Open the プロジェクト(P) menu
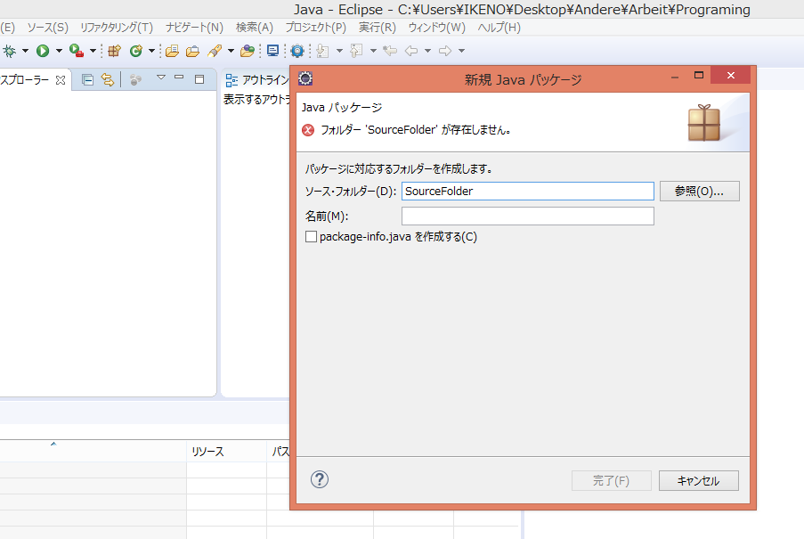This screenshot has height=539, width=804. pyautogui.click(x=315, y=28)
